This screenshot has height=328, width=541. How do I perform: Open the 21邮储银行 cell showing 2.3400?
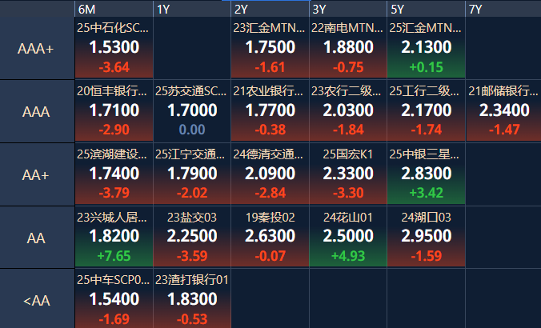pyautogui.click(x=504, y=110)
